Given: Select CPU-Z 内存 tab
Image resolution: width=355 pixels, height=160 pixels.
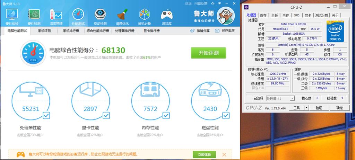Looking at the screenshot, I should (x=286, y=15).
